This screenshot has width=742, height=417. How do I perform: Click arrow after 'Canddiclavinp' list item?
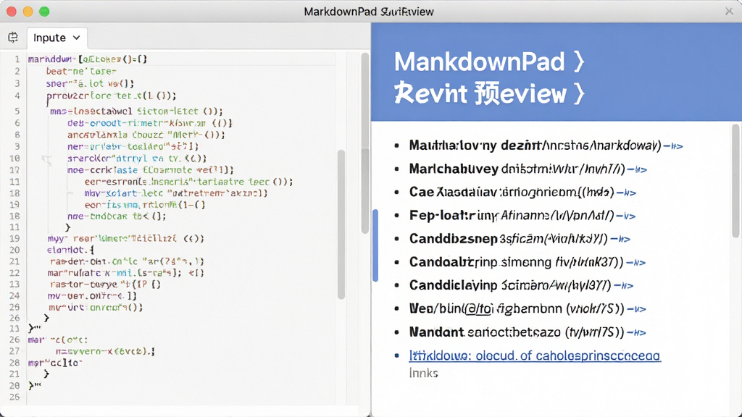click(623, 285)
